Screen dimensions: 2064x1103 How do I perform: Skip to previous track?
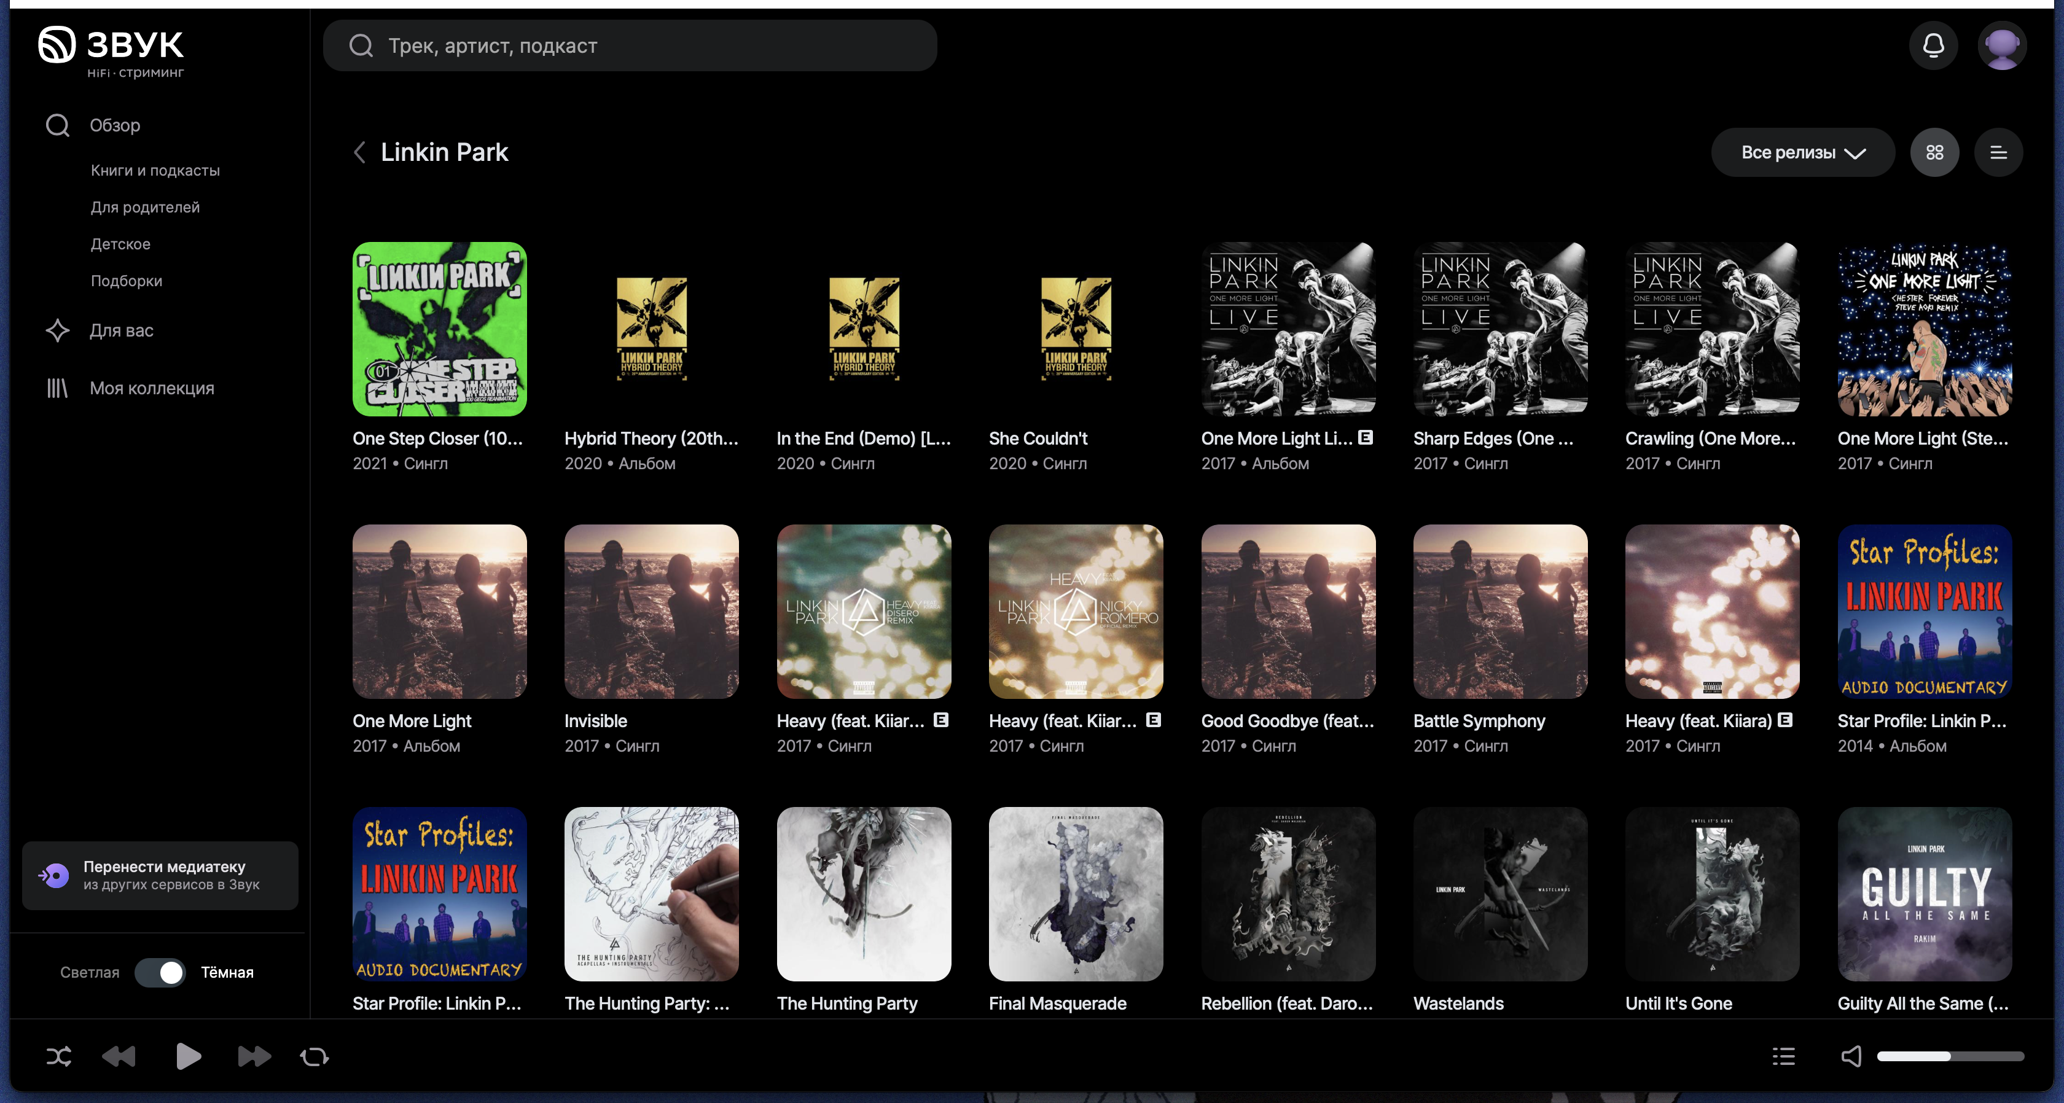tap(119, 1056)
